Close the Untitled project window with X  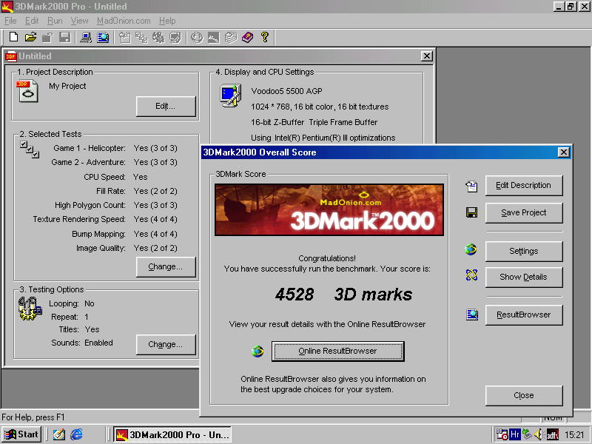click(427, 56)
